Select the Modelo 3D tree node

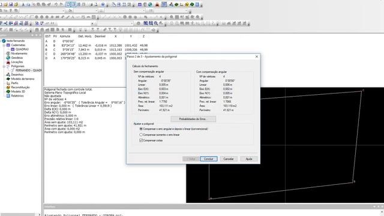point(18,91)
